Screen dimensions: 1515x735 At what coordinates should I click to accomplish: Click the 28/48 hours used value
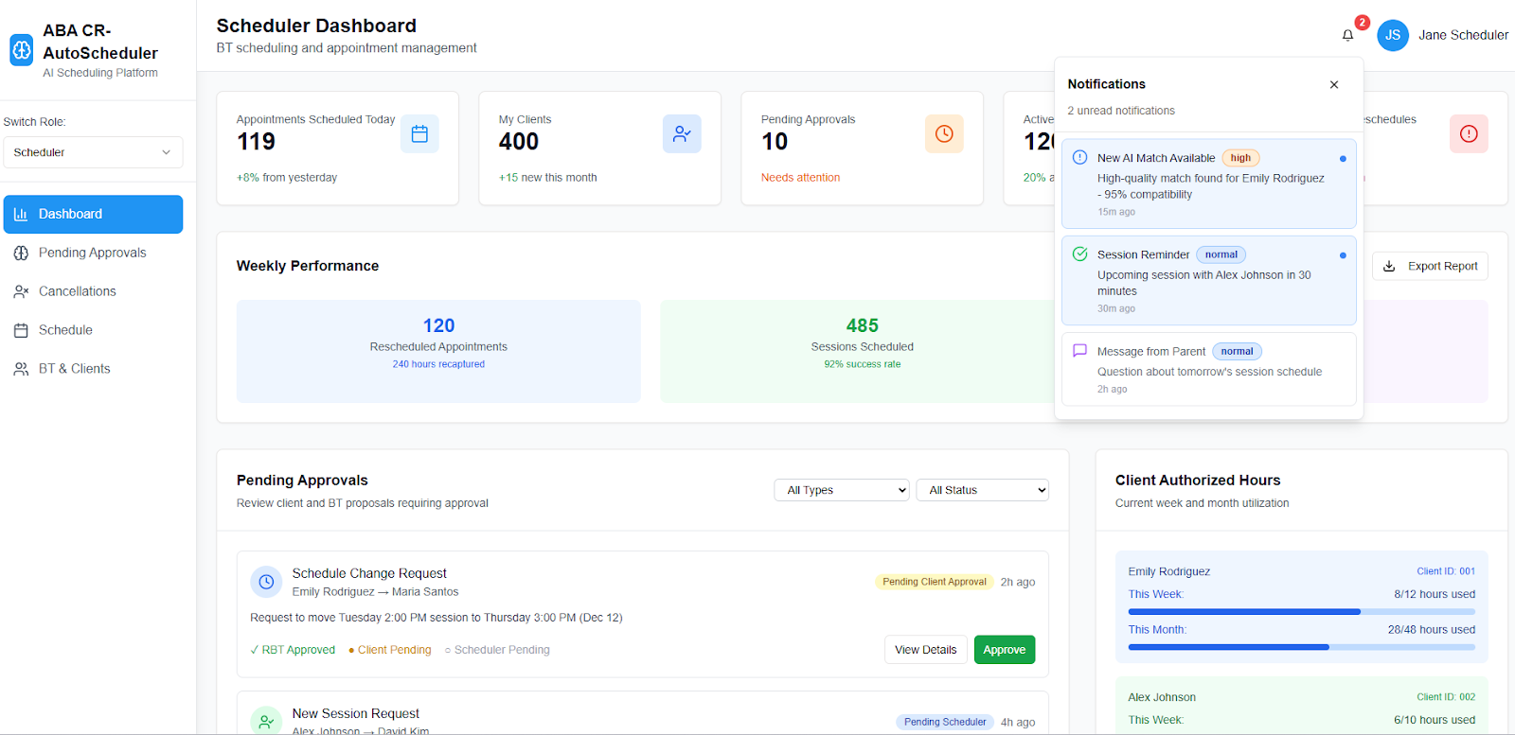1432,630
